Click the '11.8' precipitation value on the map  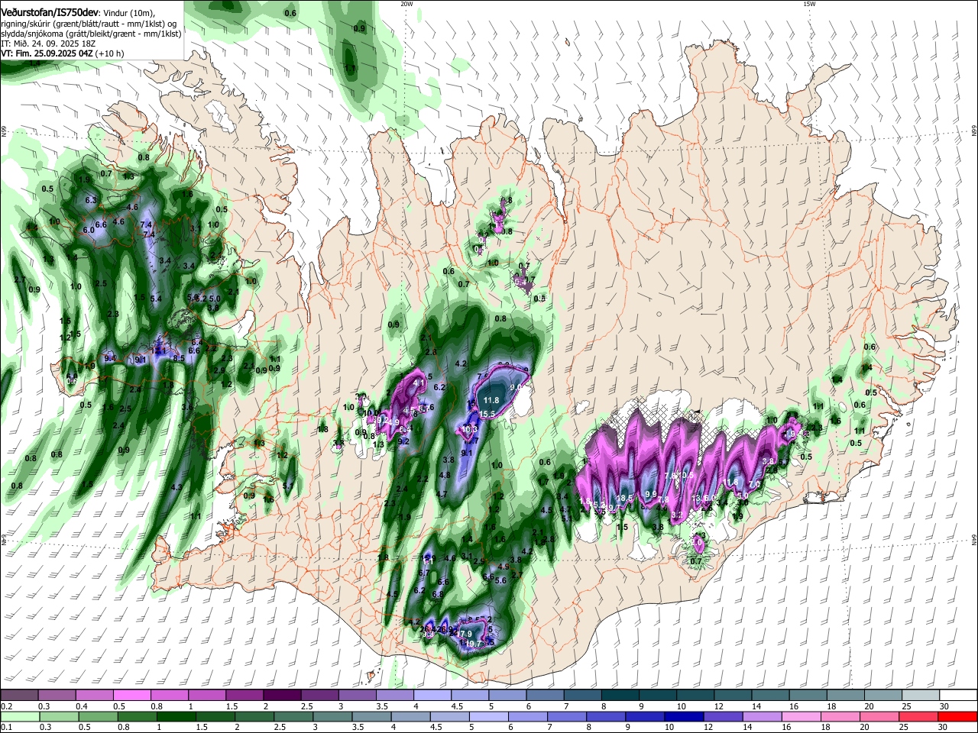(491, 400)
